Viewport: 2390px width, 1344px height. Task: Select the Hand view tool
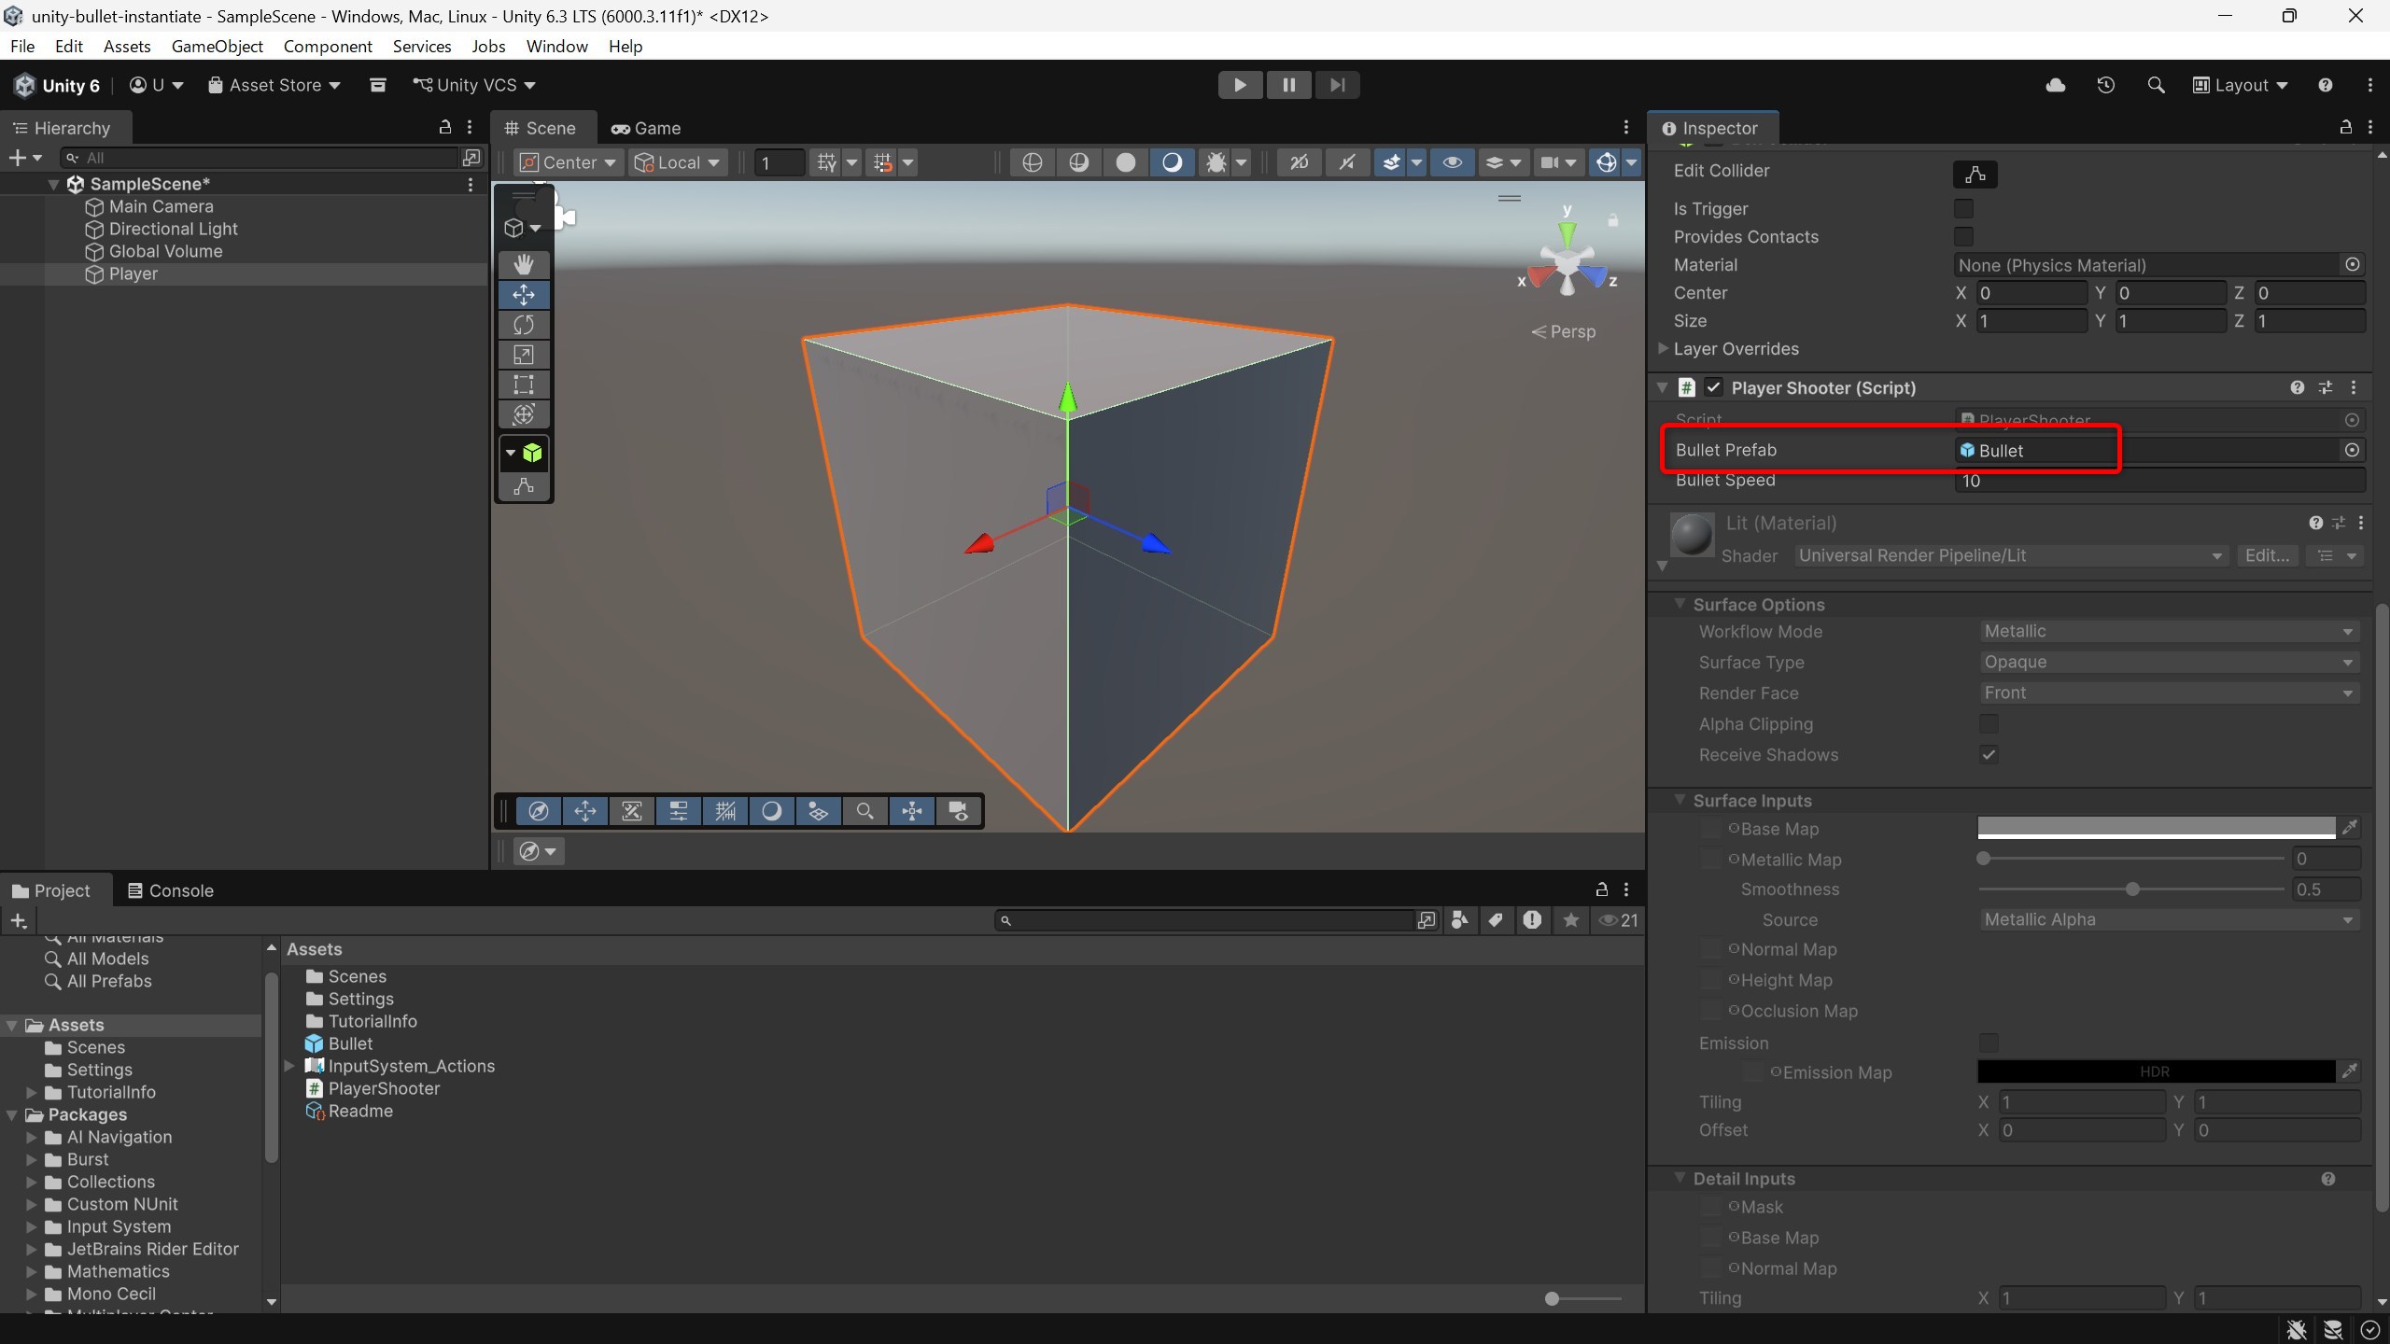point(523,264)
